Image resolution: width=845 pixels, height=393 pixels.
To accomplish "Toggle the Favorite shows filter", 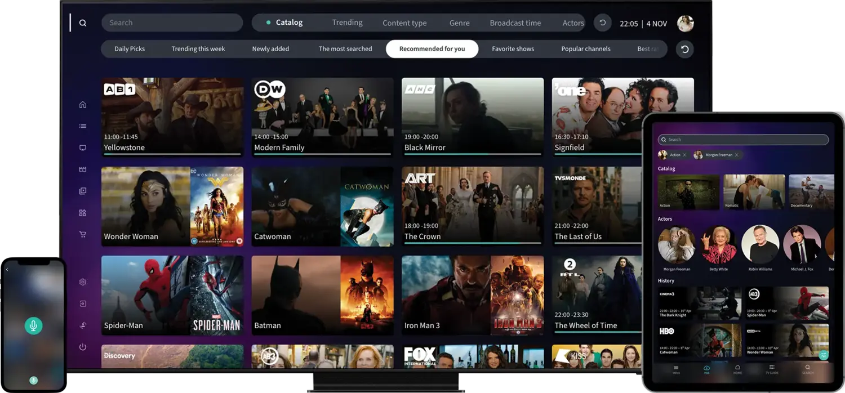I will [513, 49].
